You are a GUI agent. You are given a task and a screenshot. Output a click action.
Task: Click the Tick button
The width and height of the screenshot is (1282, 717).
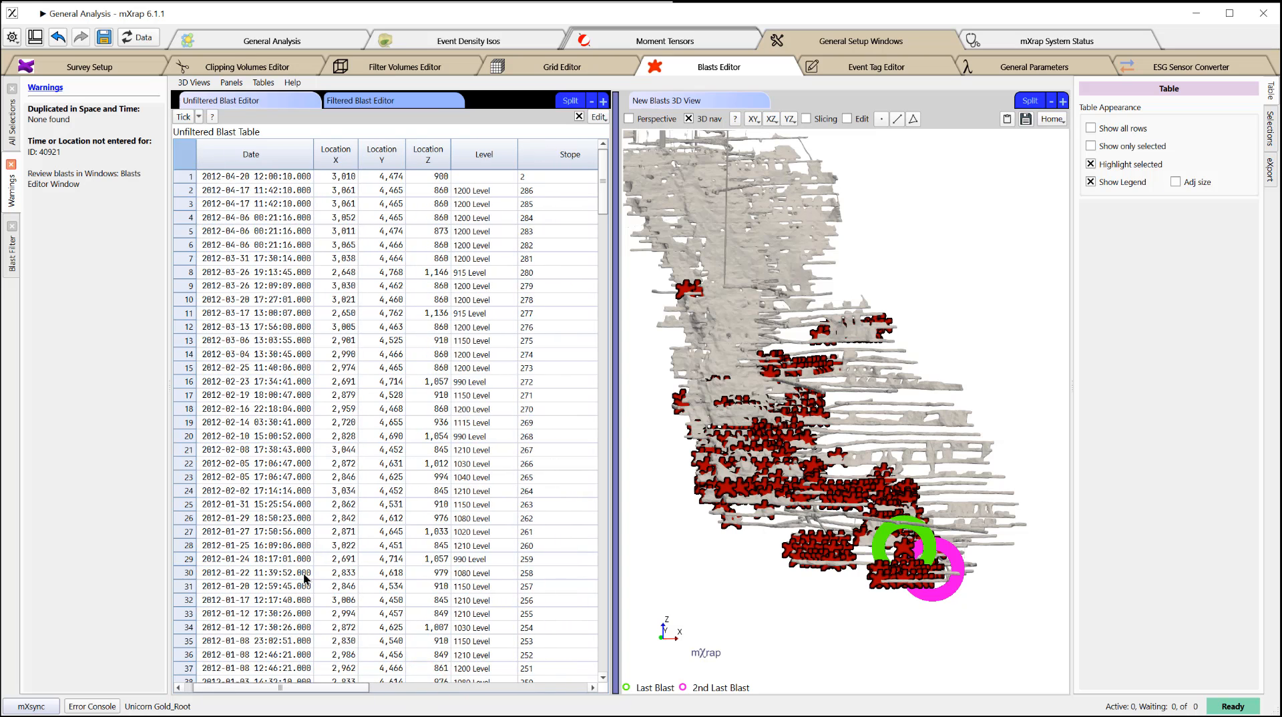pos(183,117)
